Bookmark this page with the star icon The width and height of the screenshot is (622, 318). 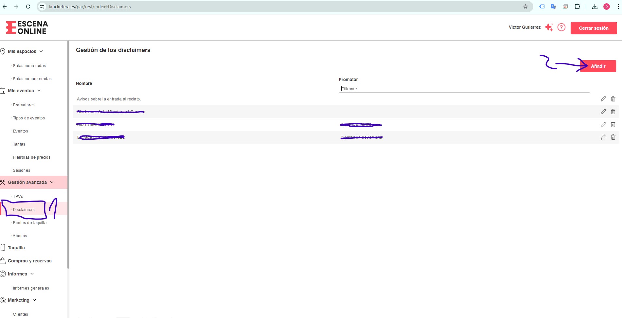click(x=525, y=7)
